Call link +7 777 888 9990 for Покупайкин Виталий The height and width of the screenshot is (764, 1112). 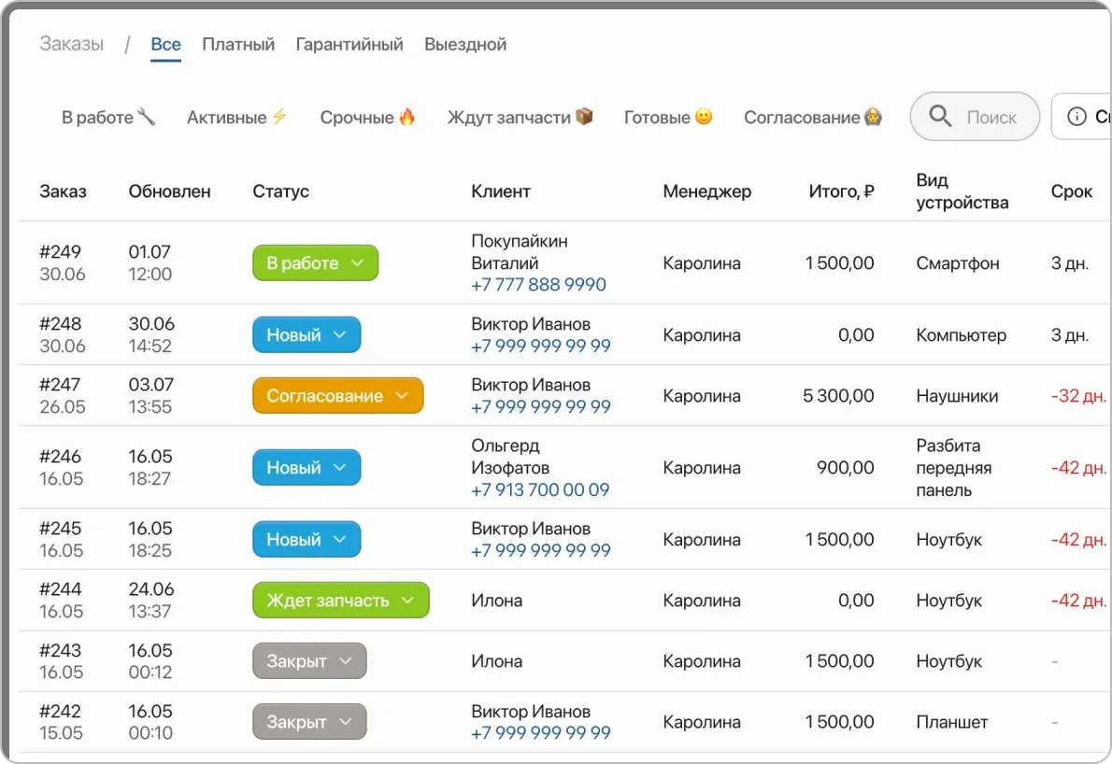point(539,285)
